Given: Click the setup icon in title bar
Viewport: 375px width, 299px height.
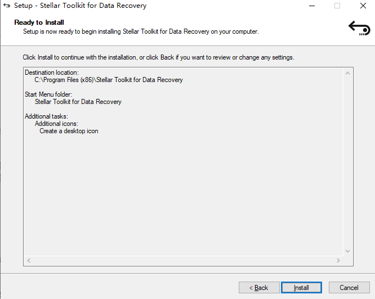Looking at the screenshot, I should [7, 6].
